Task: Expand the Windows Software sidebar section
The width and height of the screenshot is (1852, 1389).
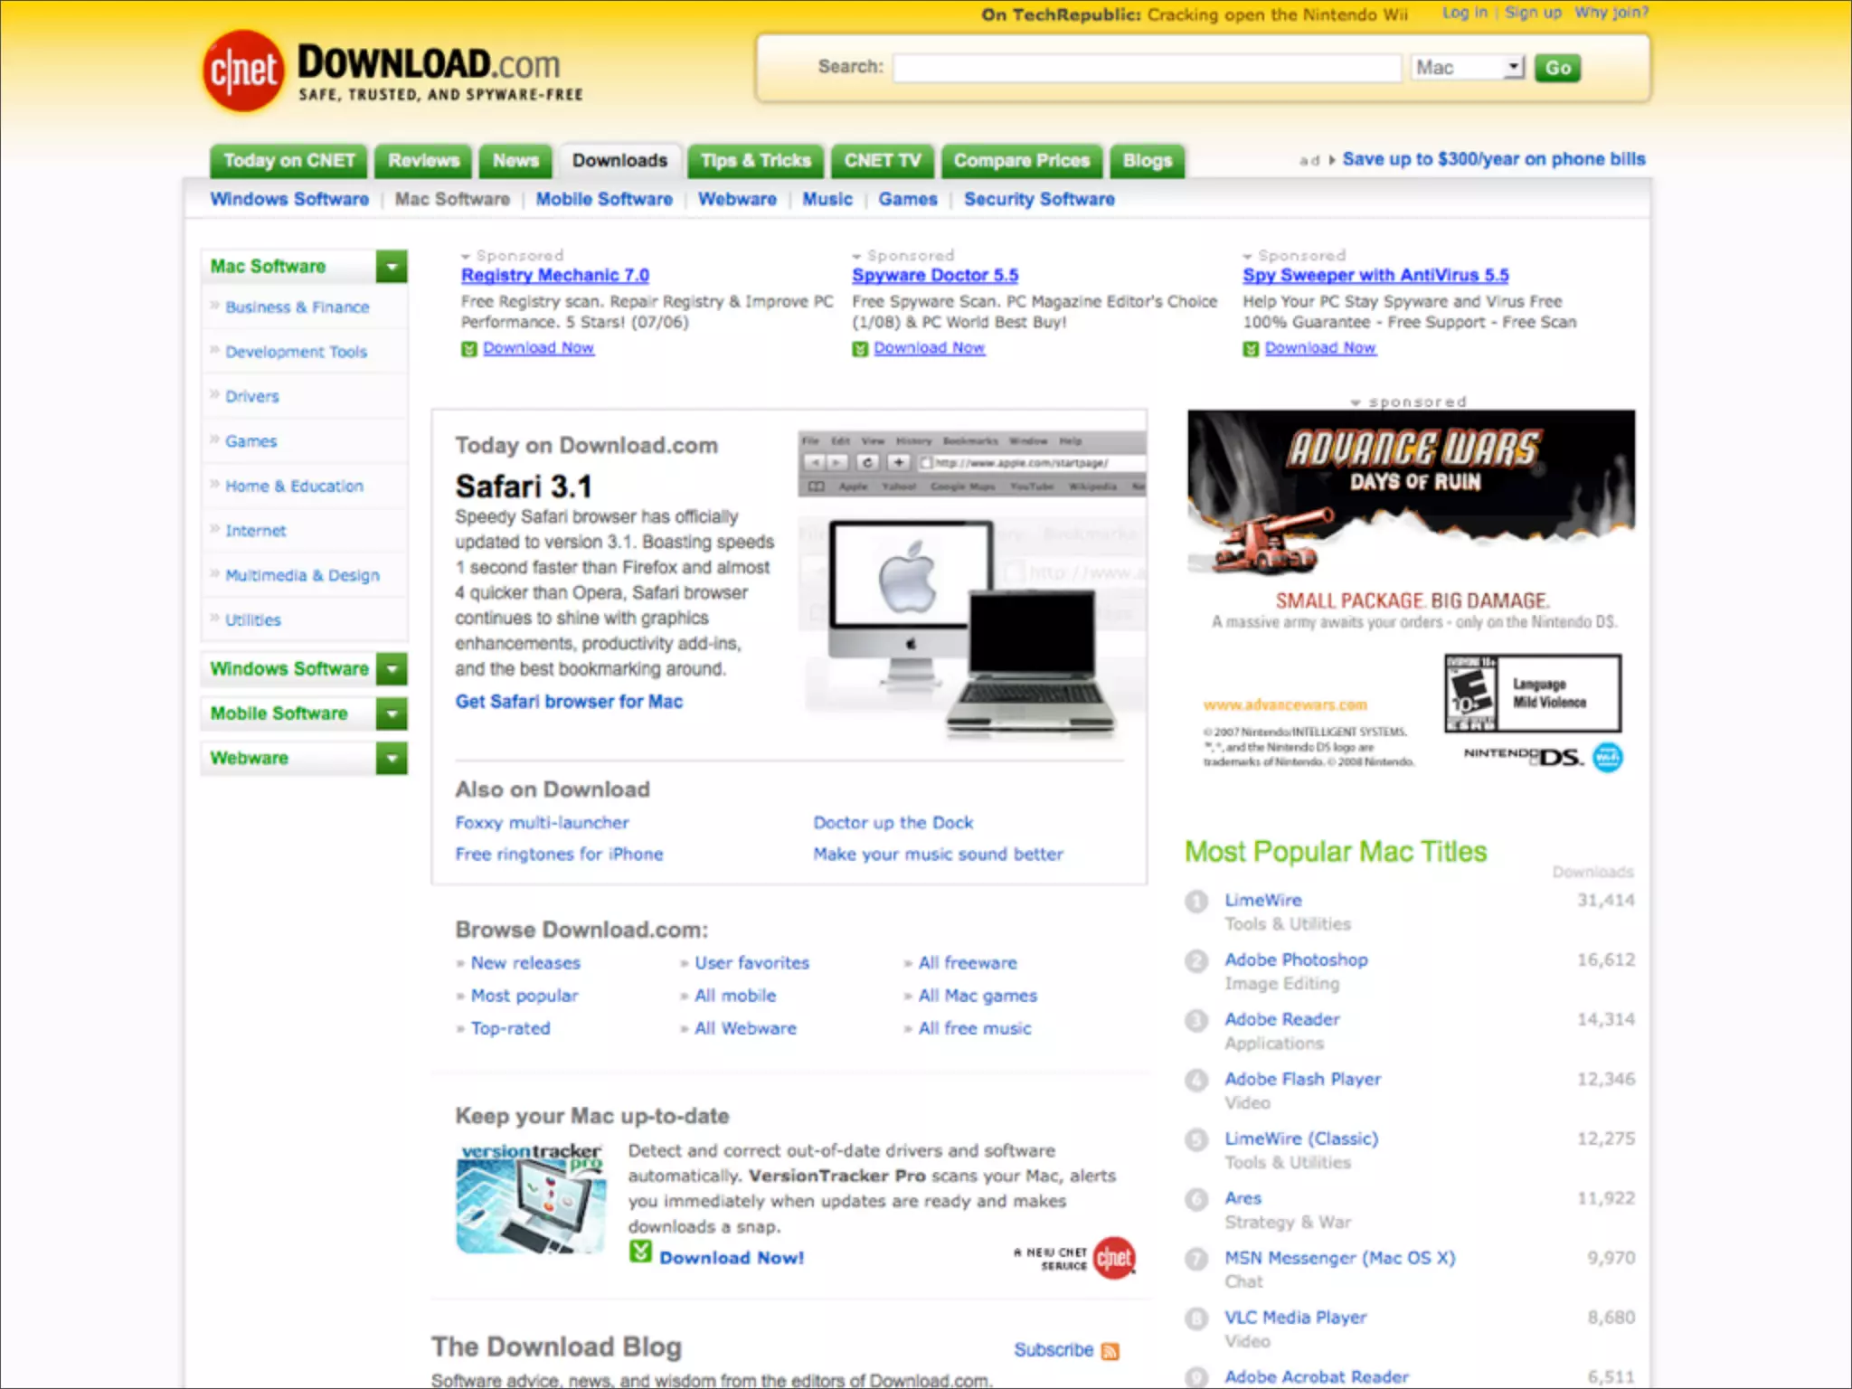Action: [392, 669]
